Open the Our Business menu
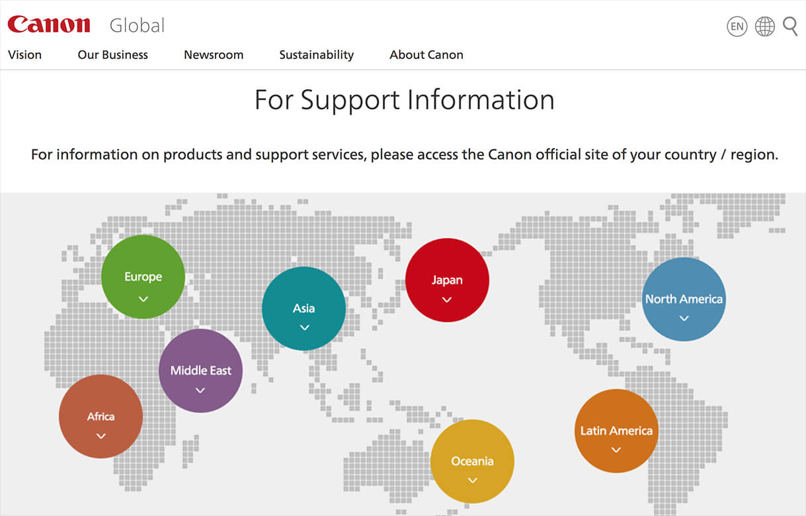The width and height of the screenshot is (806, 516). click(x=113, y=55)
